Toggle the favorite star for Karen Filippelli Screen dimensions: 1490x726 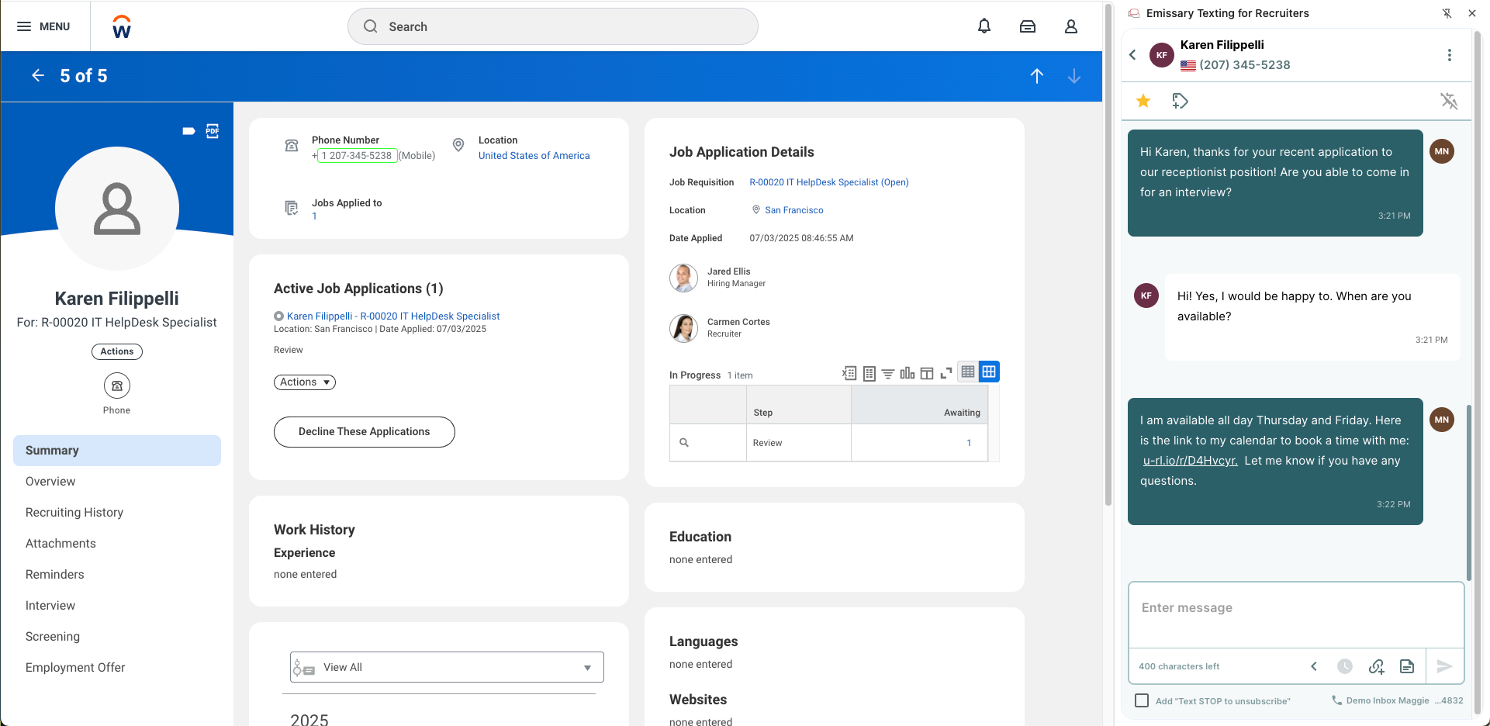tap(1143, 101)
